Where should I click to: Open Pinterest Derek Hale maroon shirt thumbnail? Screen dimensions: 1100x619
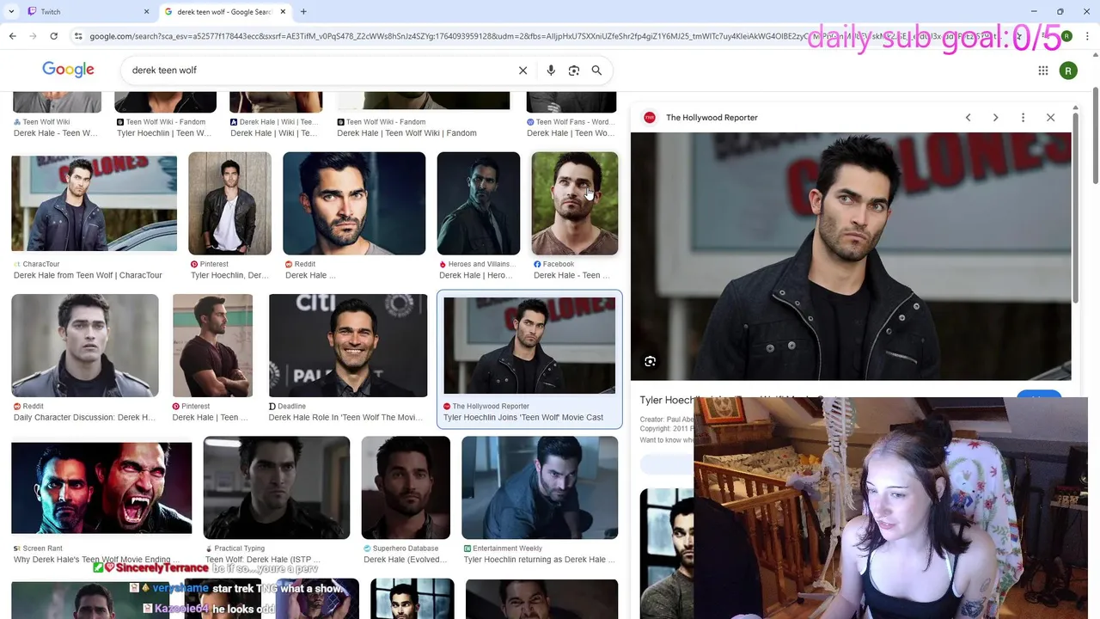point(212,346)
